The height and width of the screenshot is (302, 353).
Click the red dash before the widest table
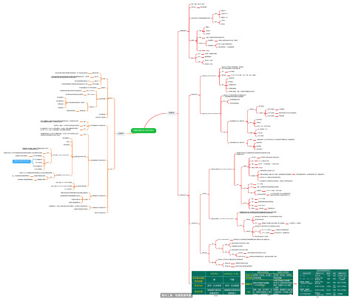tap(295, 283)
